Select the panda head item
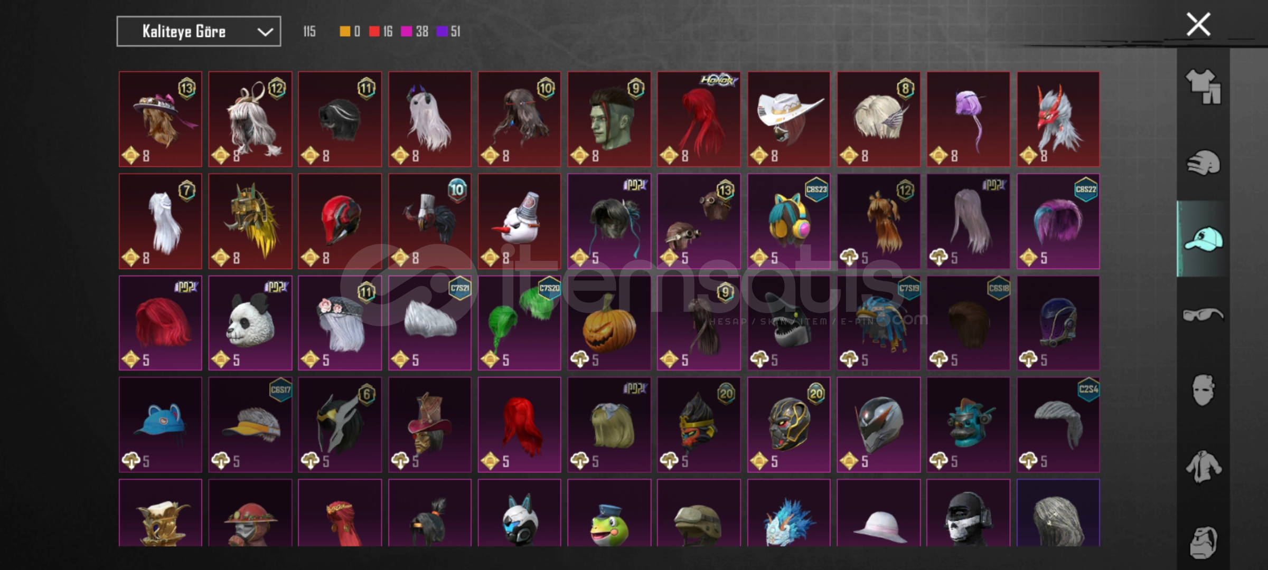 pos(250,323)
